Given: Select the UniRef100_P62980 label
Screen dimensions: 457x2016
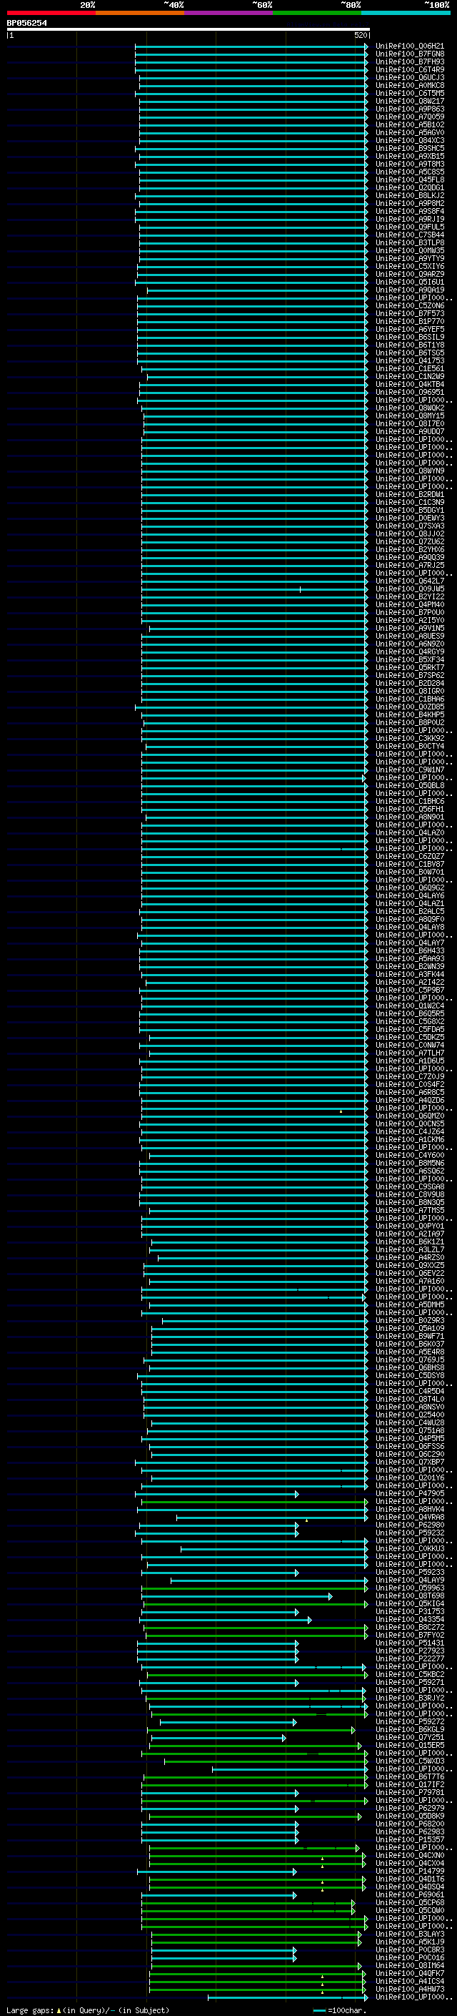Looking at the screenshot, I should (410, 1525).
